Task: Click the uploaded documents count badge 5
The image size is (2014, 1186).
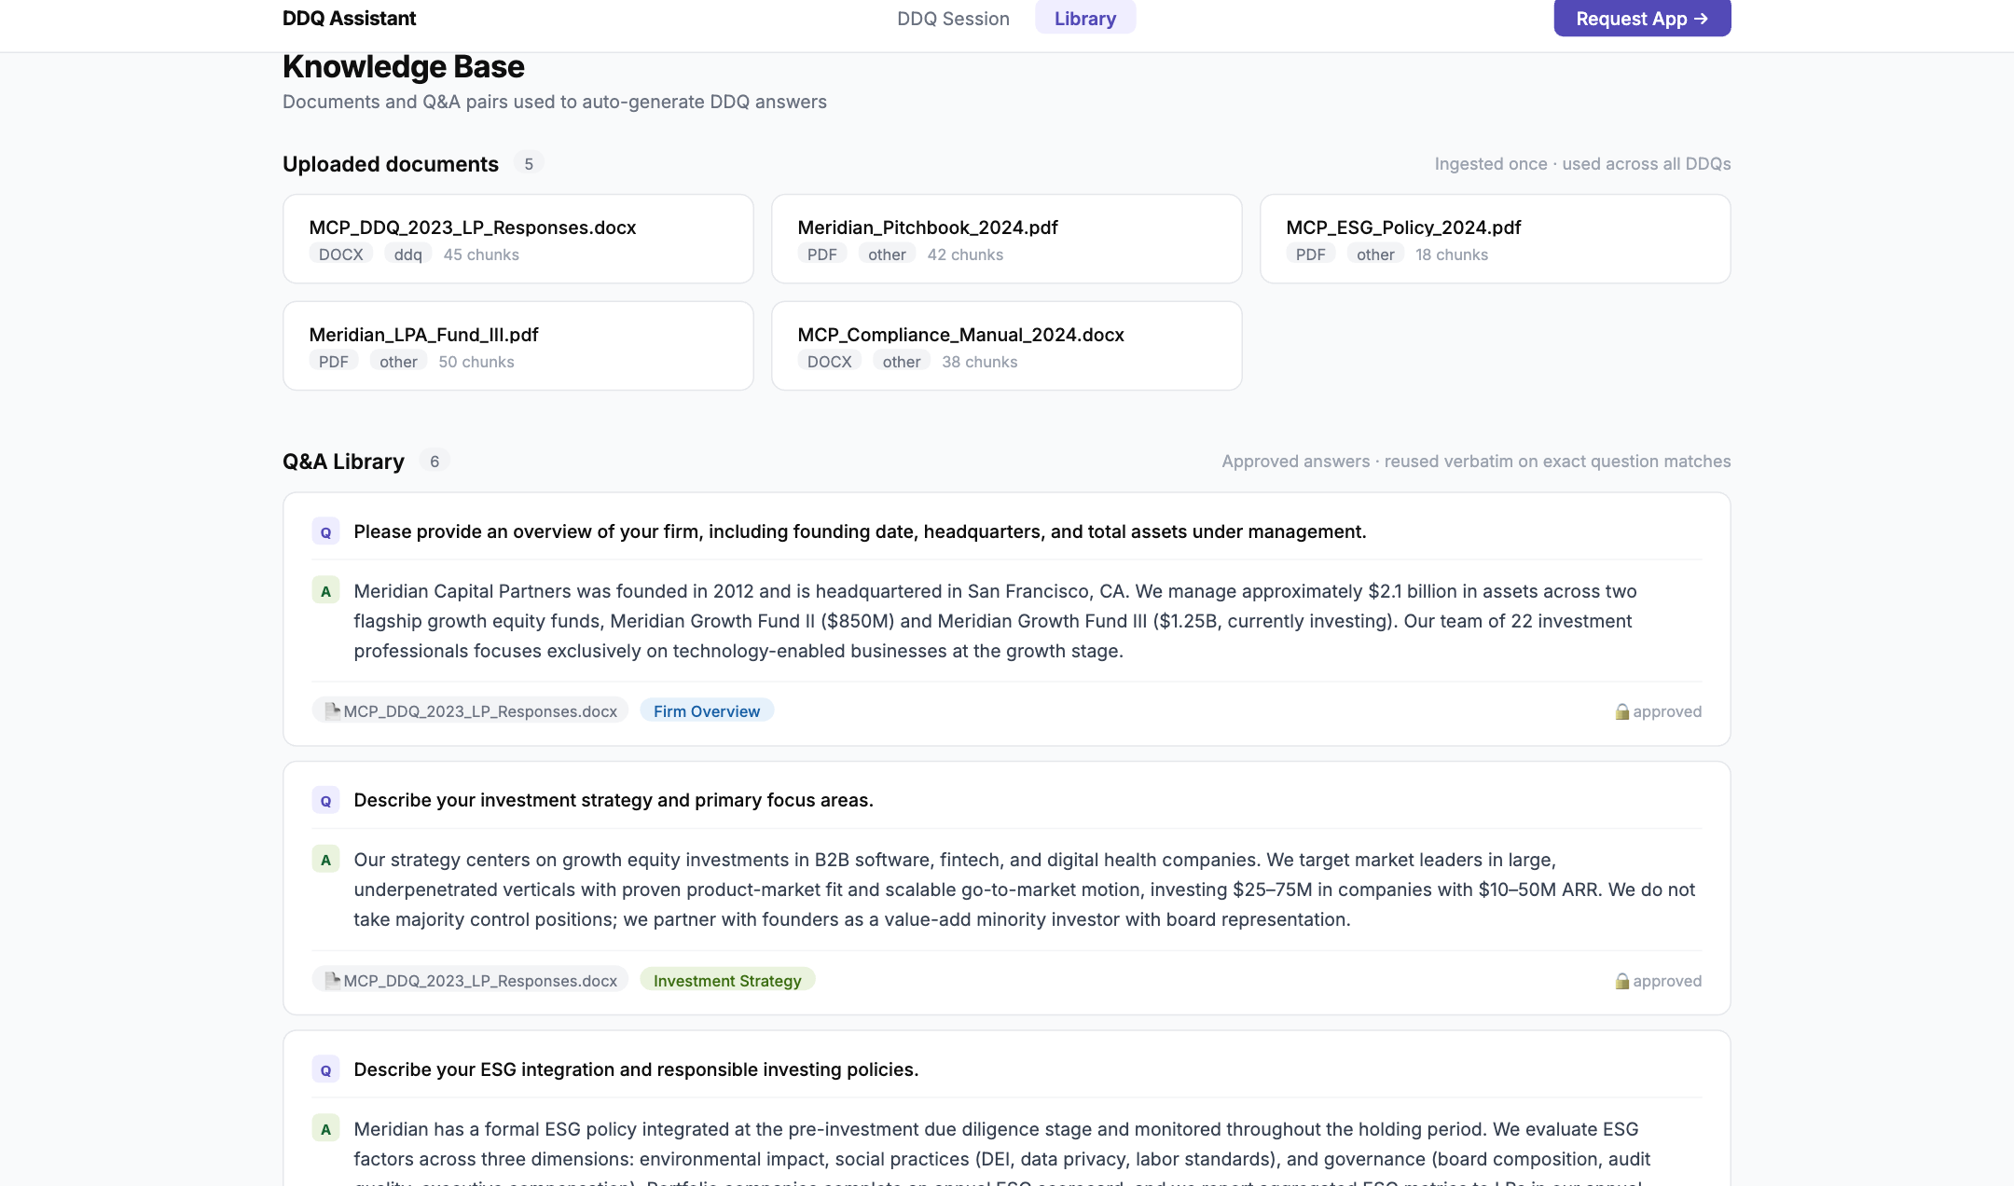Action: click(x=529, y=164)
